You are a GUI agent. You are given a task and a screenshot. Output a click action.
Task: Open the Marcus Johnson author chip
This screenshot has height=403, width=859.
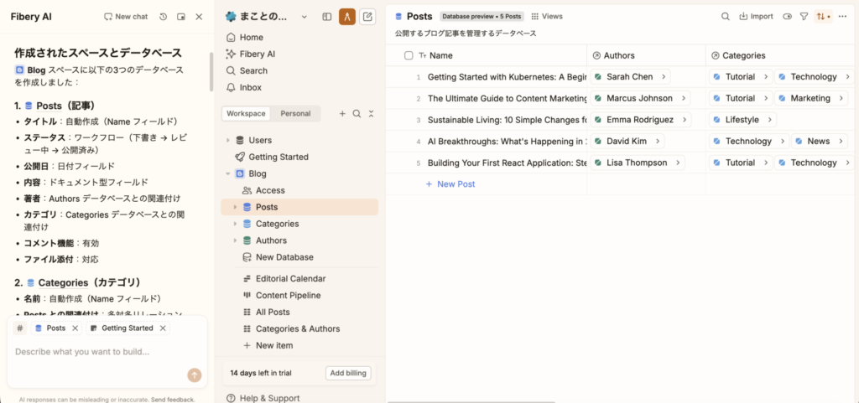tap(640, 98)
